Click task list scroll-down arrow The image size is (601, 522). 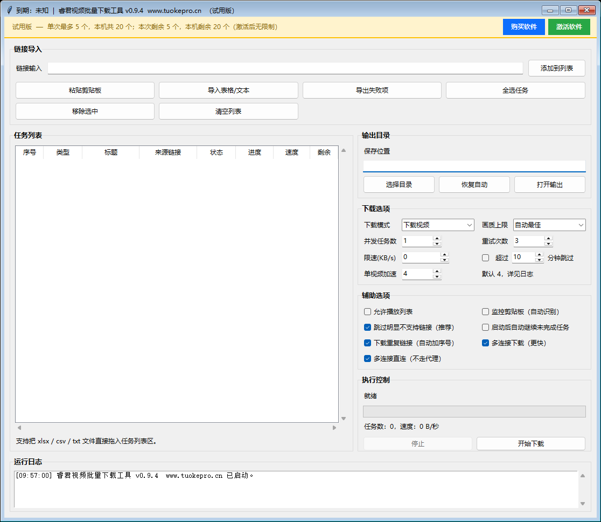344,419
